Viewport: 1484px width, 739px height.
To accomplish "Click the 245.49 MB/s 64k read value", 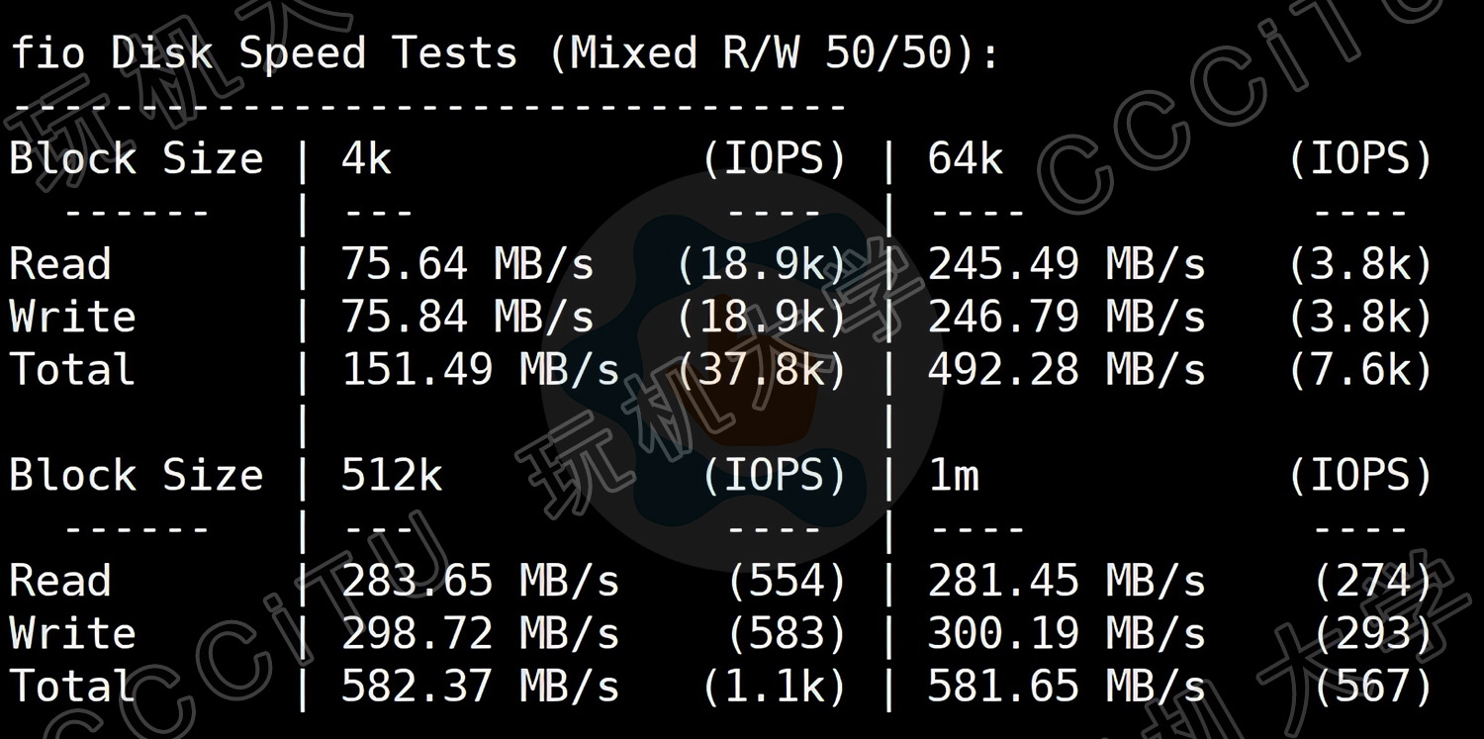I will click(x=1067, y=264).
